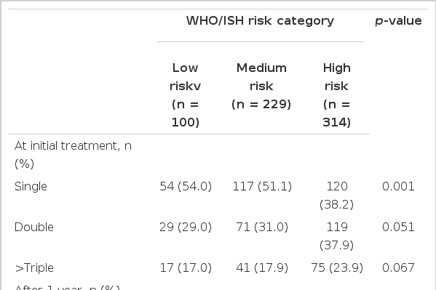Viewport: 436px width, 290px height.
Task: Click the Single row p-value 0.001
Action: [x=398, y=186]
